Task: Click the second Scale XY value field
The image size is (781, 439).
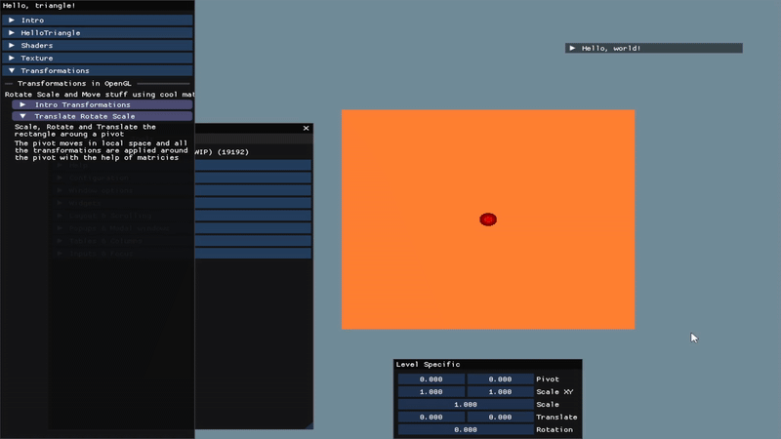Action: click(x=500, y=392)
